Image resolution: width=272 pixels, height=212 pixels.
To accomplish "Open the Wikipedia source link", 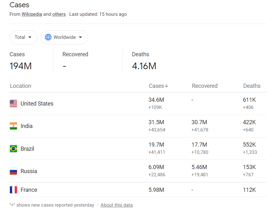I will click(32, 14).
